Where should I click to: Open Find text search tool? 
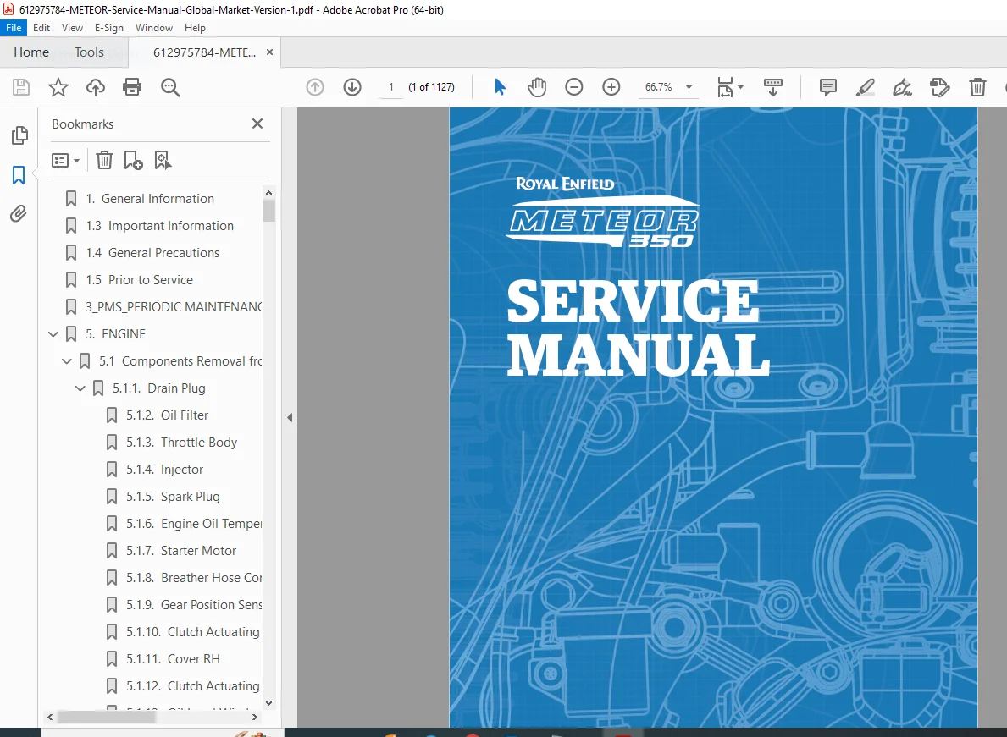pyautogui.click(x=170, y=87)
